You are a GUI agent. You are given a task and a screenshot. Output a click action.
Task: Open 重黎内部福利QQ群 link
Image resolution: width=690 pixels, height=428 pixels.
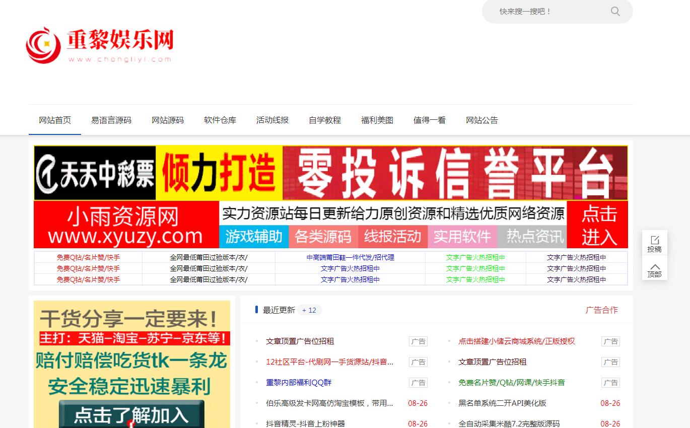click(x=299, y=383)
